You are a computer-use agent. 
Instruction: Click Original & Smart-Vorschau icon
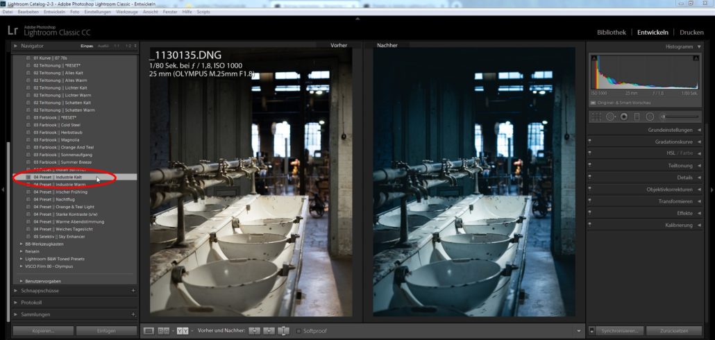(x=593, y=103)
